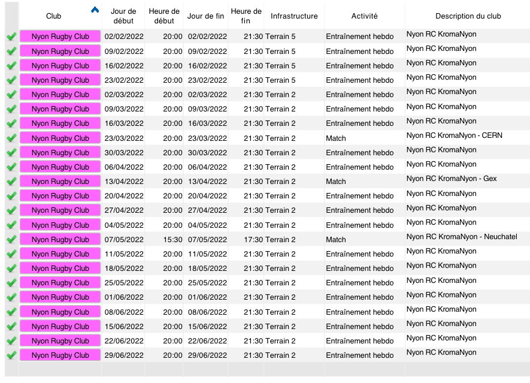
Task: Click start date cell 25/05/2022
Action: [x=124, y=283]
